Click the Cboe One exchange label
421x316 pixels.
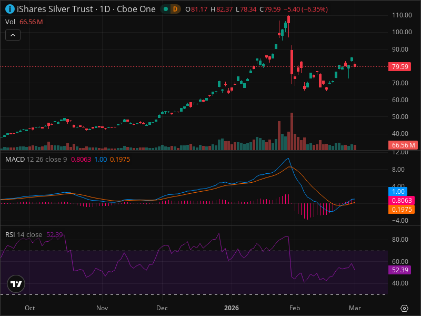click(136, 9)
